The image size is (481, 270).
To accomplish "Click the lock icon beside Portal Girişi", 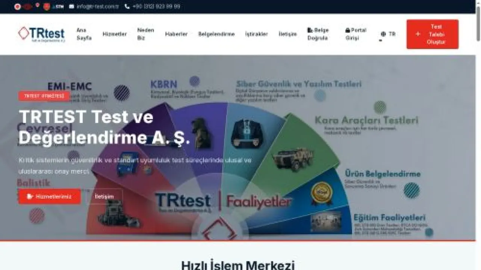I will point(348,30).
